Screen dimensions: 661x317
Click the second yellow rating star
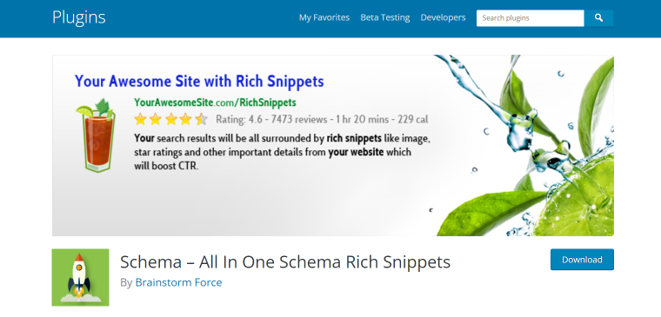coord(156,120)
